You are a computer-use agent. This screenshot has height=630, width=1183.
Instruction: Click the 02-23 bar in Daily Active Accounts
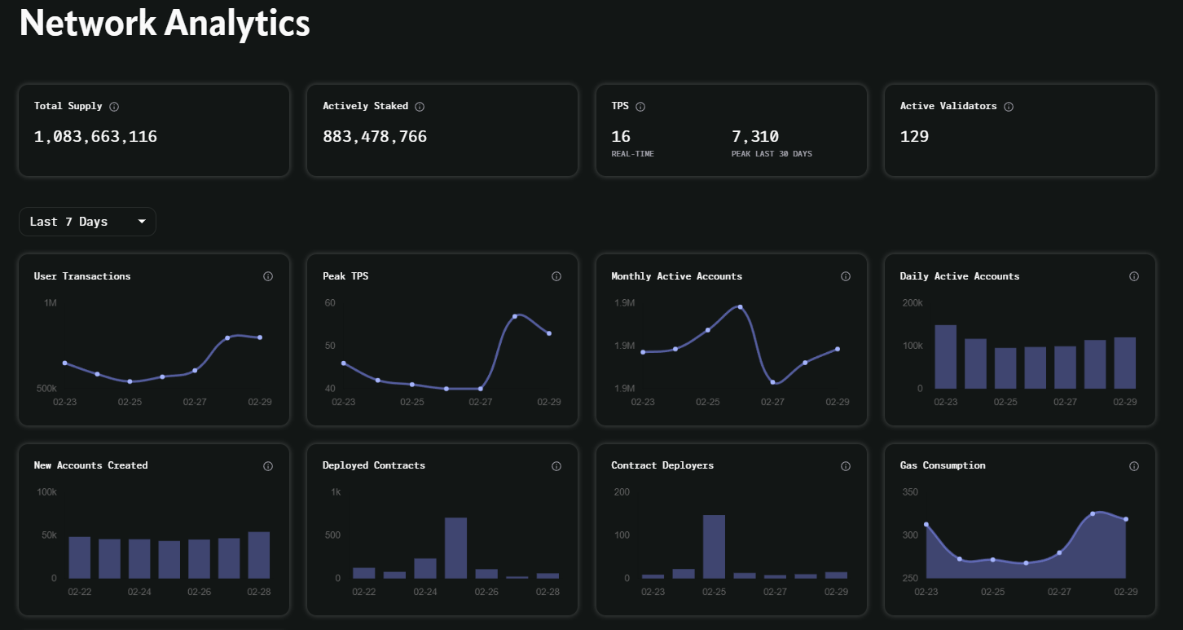(x=945, y=357)
